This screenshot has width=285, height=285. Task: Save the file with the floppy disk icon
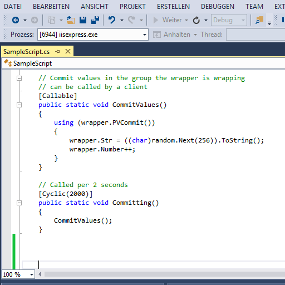pos(83,20)
